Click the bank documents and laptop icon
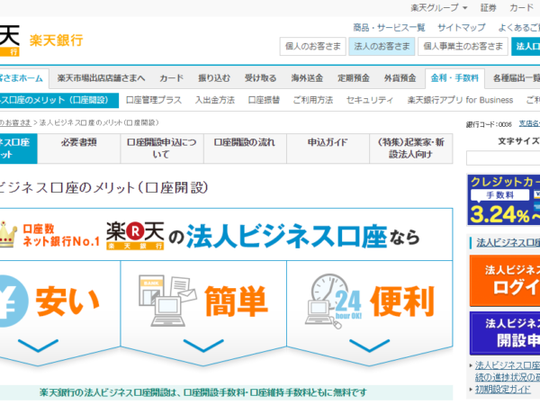Viewport: 540px width, 405px height. 167,301
